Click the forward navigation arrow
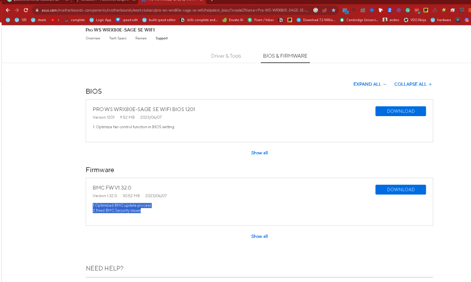 click(x=17, y=10)
